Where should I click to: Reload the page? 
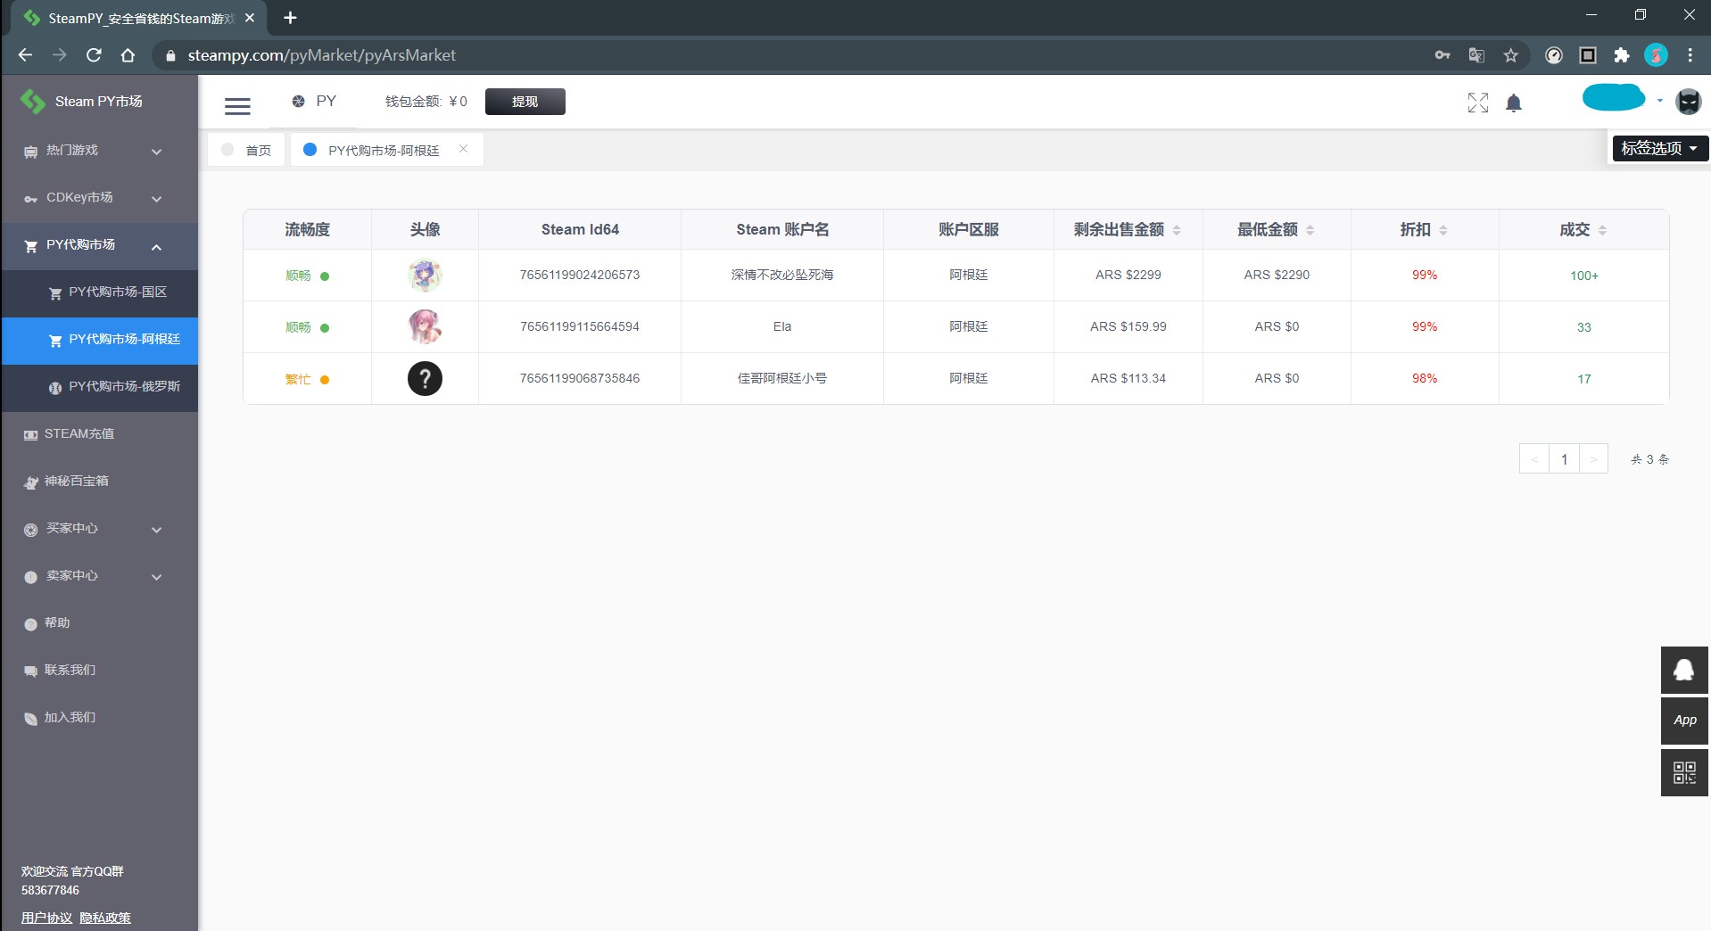(x=94, y=55)
